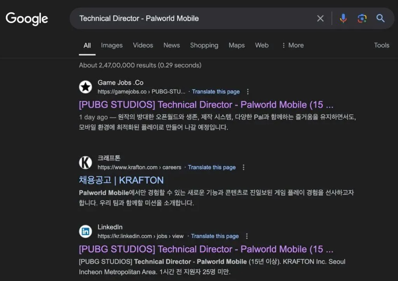
Task: Open more options for Game Jobs result
Action: 248,92
